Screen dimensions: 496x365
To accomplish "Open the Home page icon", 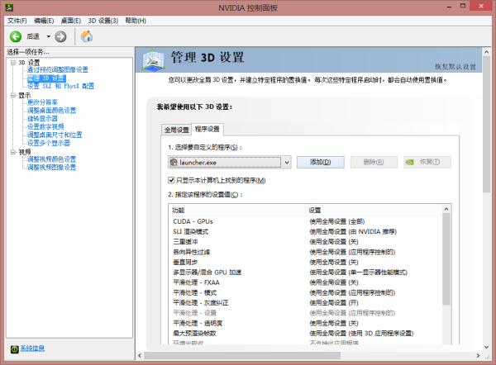I will 86,36.
